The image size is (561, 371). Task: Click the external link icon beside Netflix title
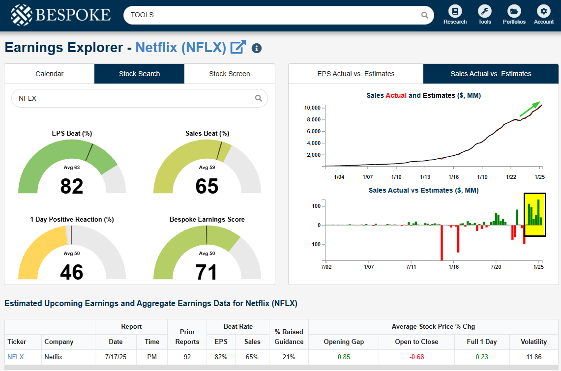click(238, 48)
